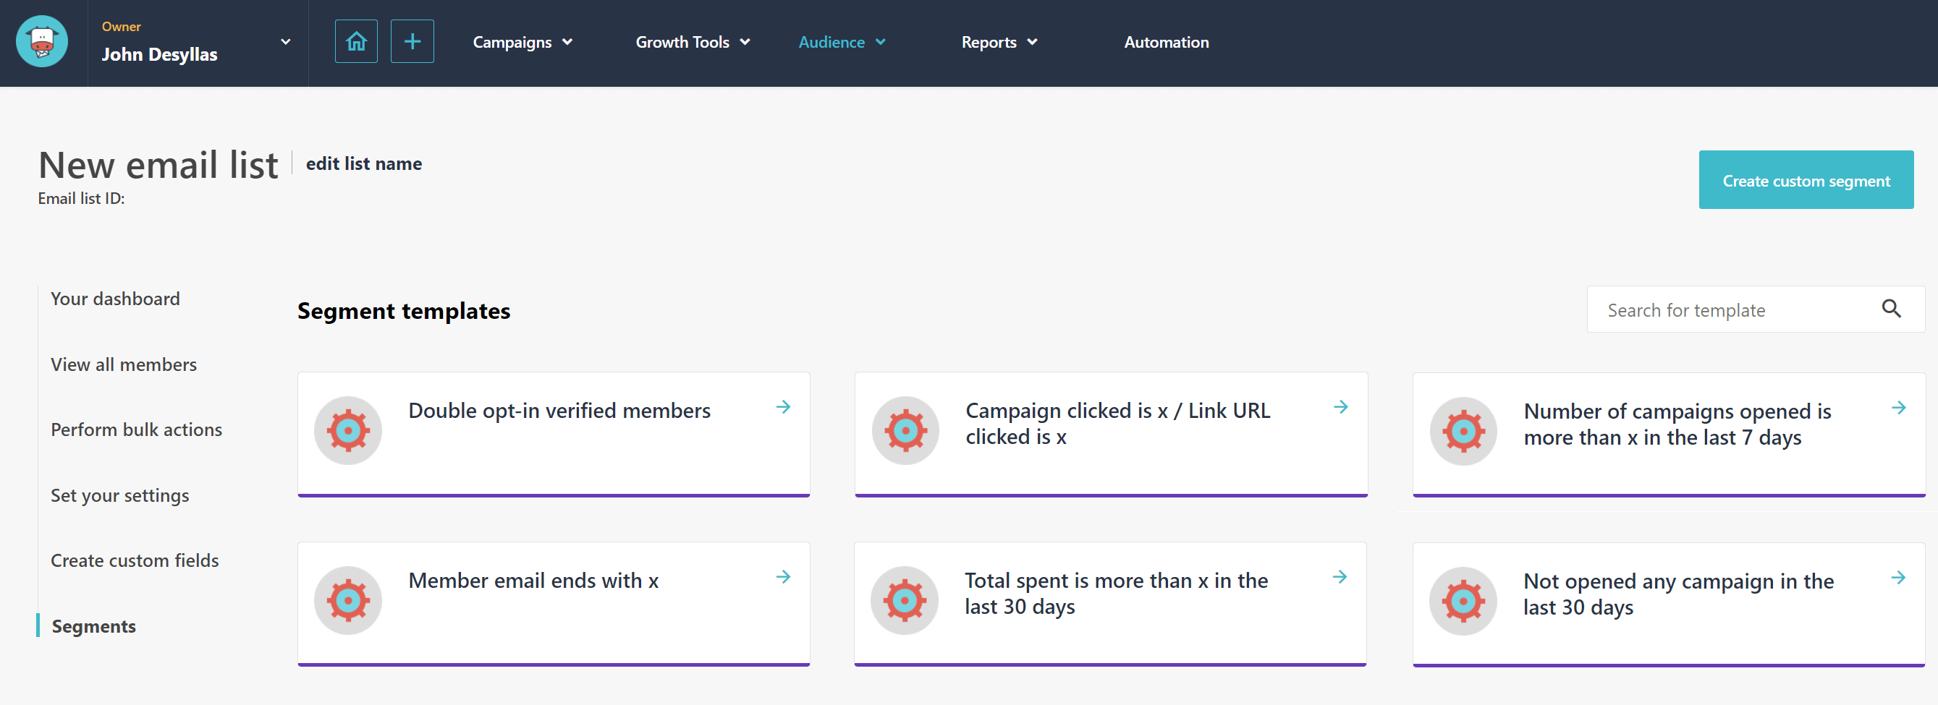
Task: Click gear icon of Member email ends with x
Action: (x=347, y=599)
